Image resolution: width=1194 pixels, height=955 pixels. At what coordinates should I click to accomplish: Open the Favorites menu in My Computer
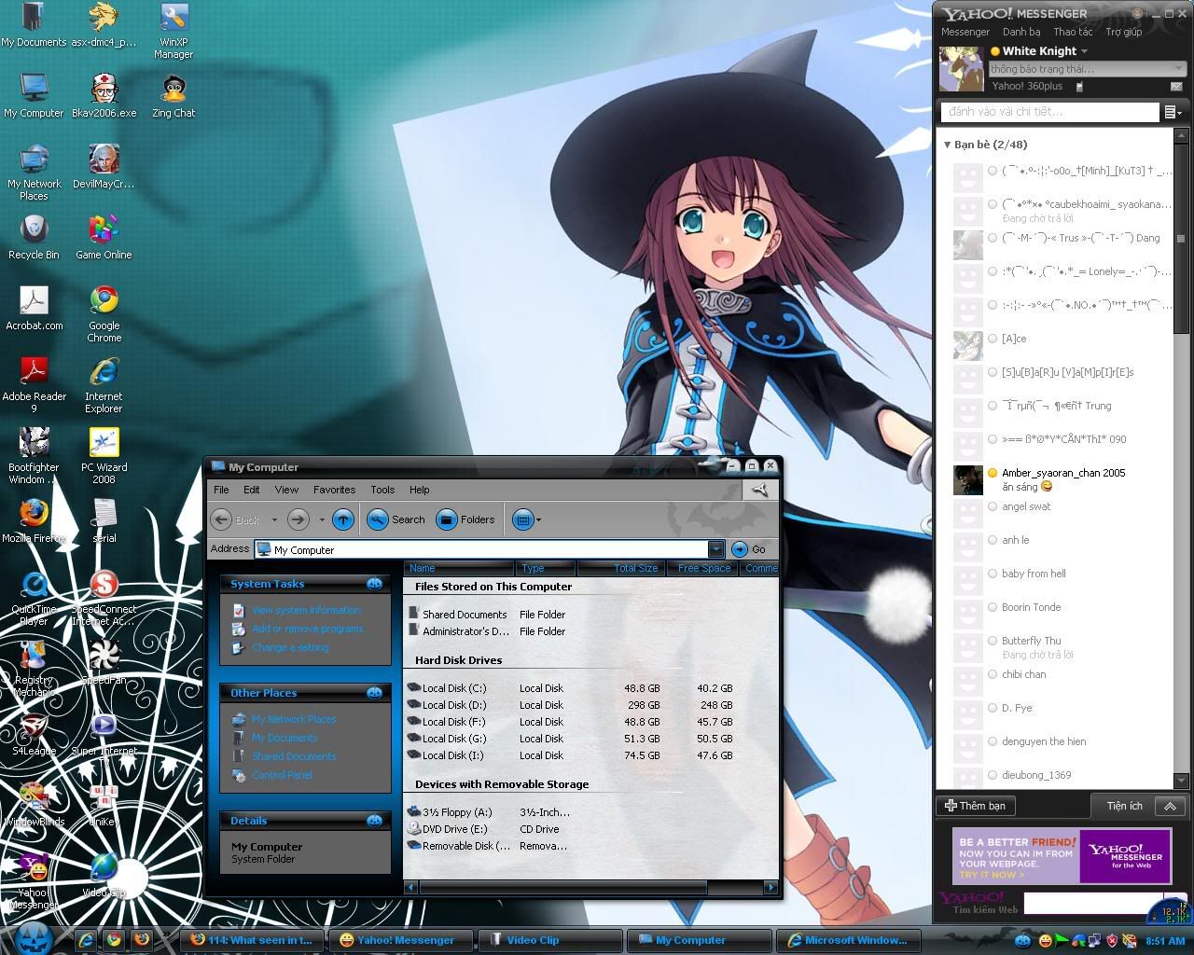point(334,490)
